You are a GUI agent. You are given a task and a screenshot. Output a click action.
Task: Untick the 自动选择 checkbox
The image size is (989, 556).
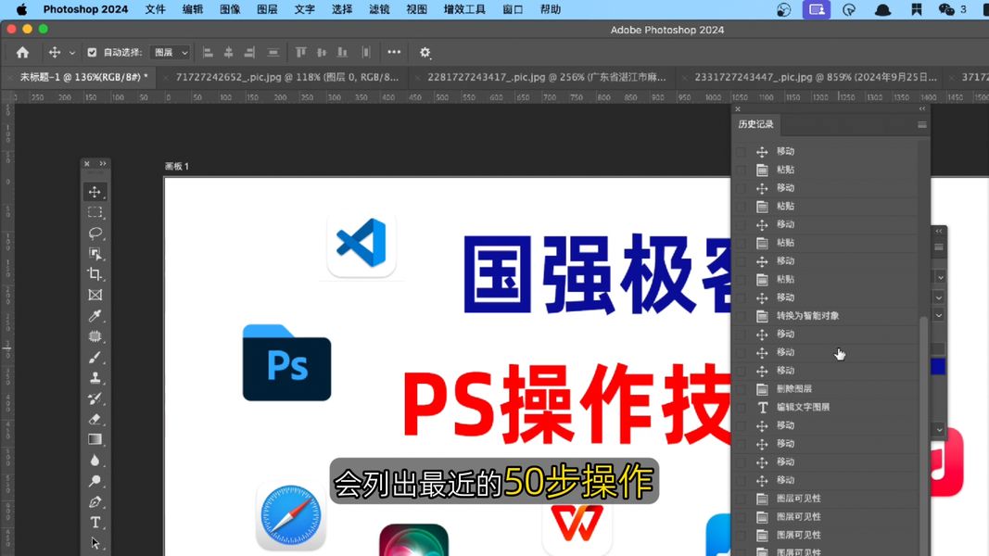tap(92, 52)
